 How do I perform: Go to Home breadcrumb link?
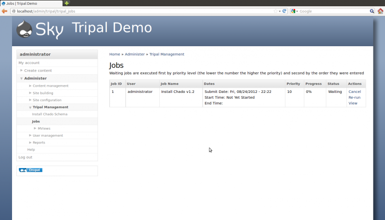coord(115,54)
